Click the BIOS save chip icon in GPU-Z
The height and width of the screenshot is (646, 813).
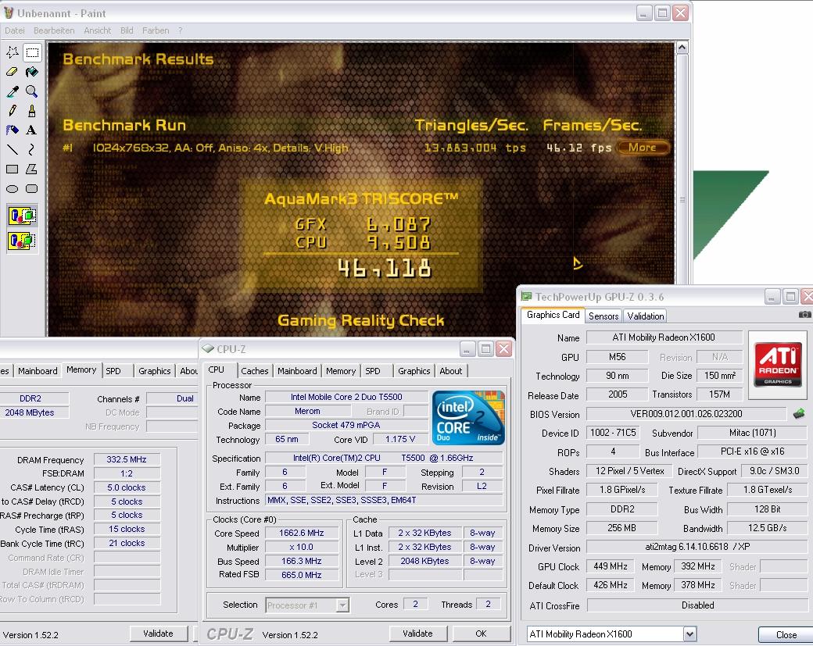[x=799, y=413]
